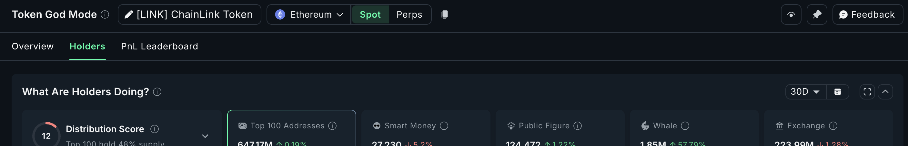Click info icon beside Whale
The height and width of the screenshot is (146, 908).
(x=685, y=126)
